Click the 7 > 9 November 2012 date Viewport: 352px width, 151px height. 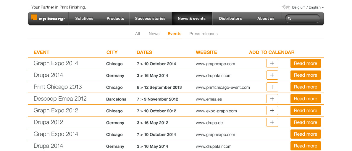tap(157, 99)
